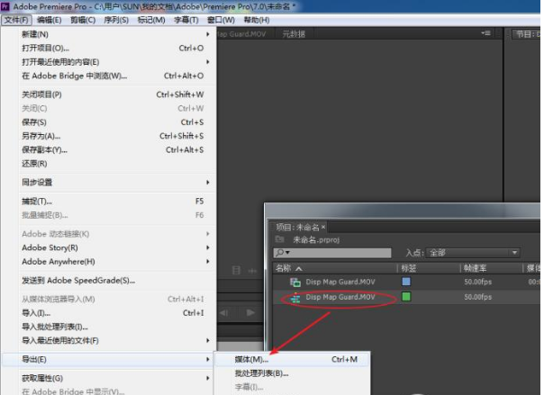Expand 打开最近使用的内容(E) submenu
The height and width of the screenshot is (395, 544).
click(109, 62)
